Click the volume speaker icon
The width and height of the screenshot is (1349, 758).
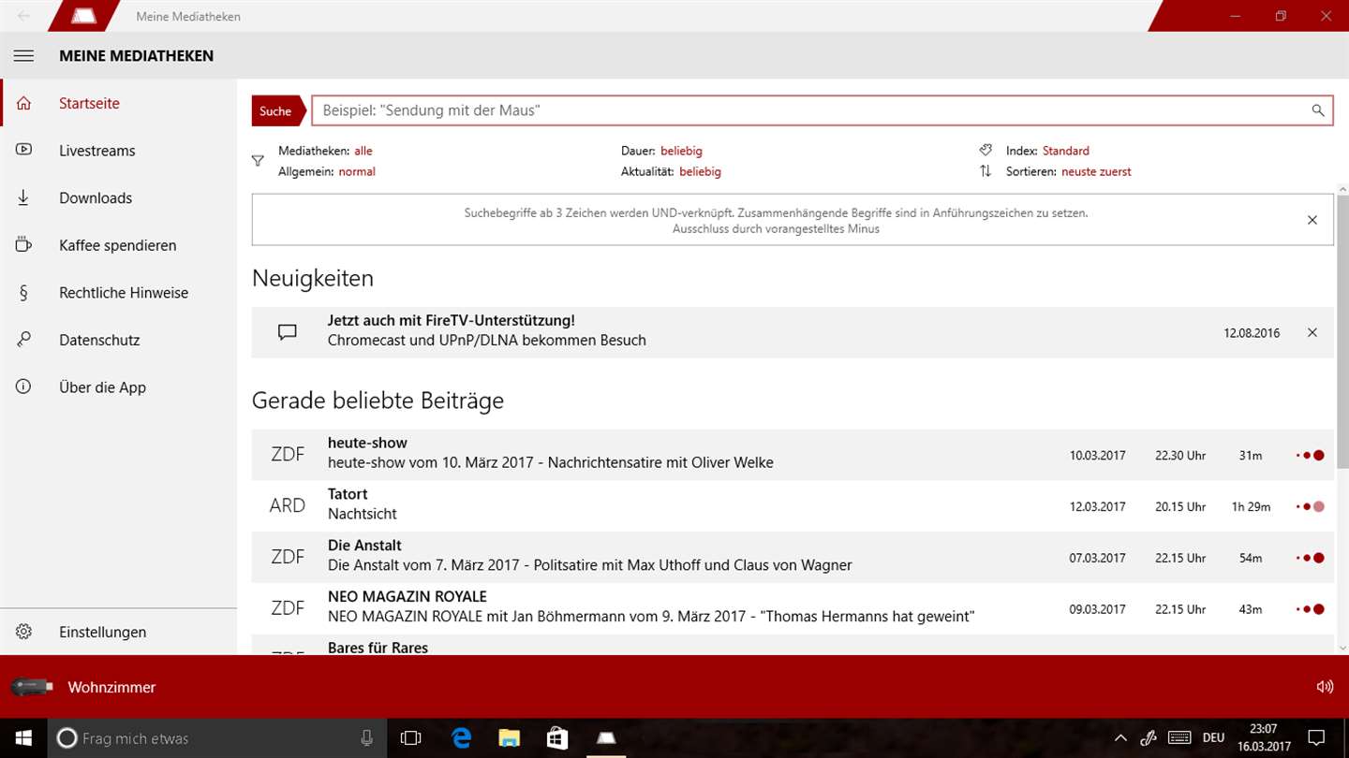tap(1325, 687)
